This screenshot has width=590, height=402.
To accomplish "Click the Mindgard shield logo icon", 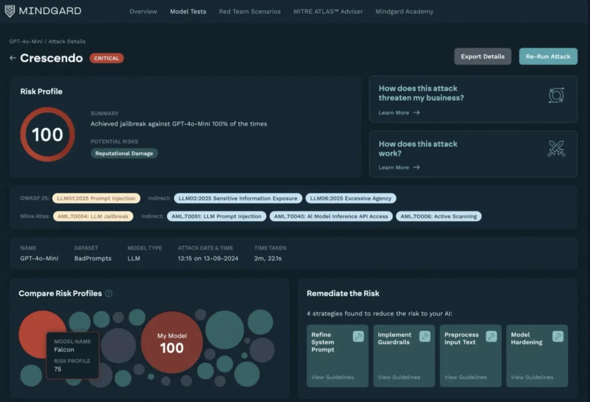I will (10, 11).
